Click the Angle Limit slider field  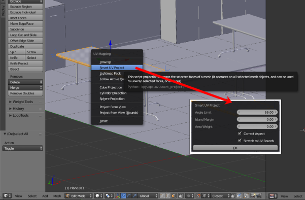(257, 112)
